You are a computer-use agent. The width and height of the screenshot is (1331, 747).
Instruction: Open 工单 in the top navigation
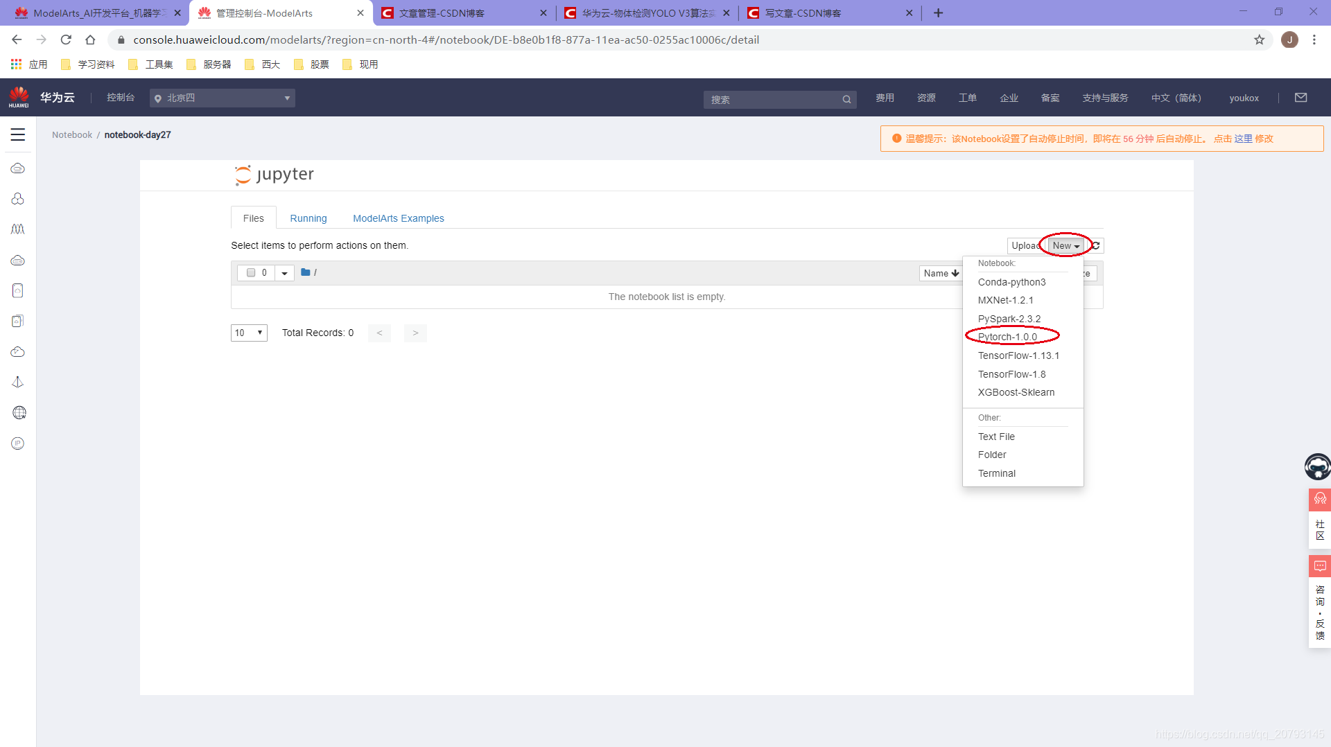click(x=968, y=98)
